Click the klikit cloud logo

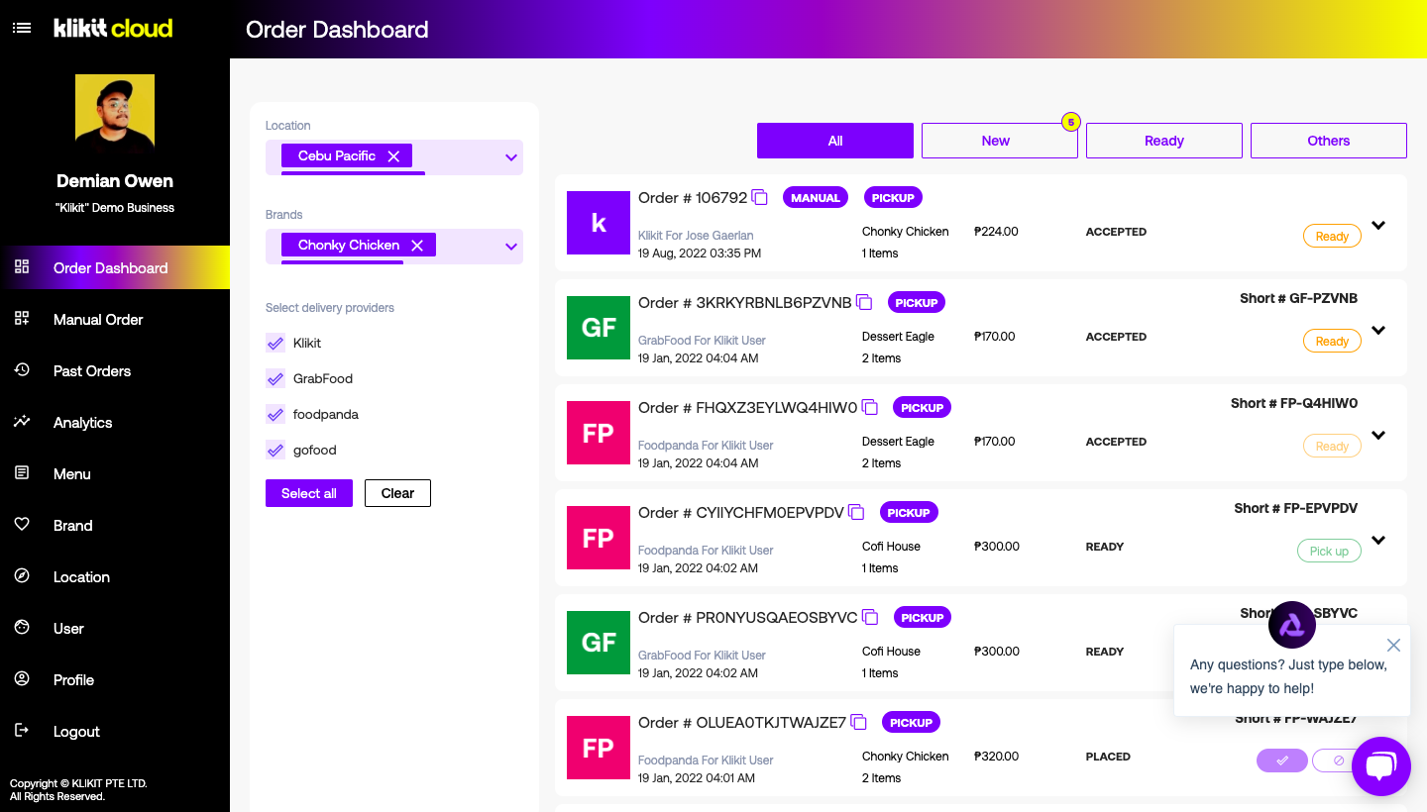[x=113, y=28]
